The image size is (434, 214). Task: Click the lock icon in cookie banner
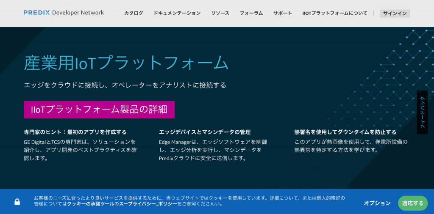[x=17, y=202]
